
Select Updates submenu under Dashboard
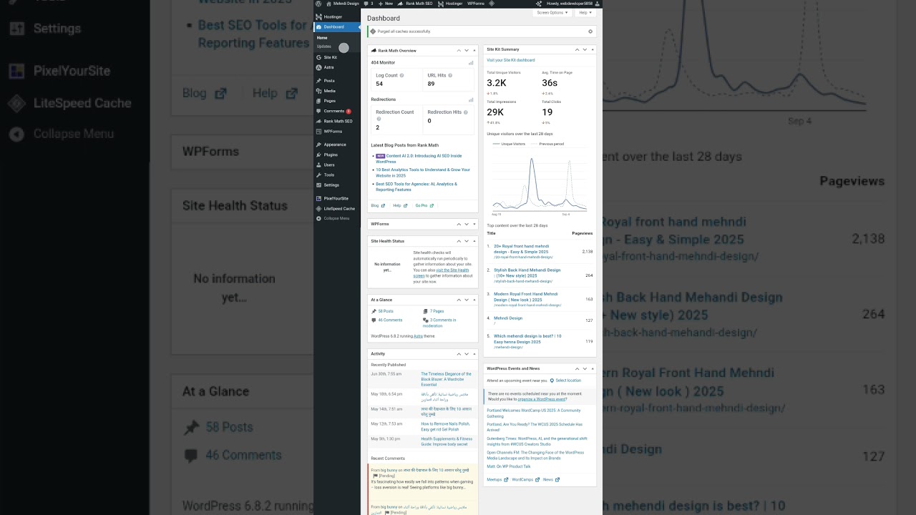324,46
